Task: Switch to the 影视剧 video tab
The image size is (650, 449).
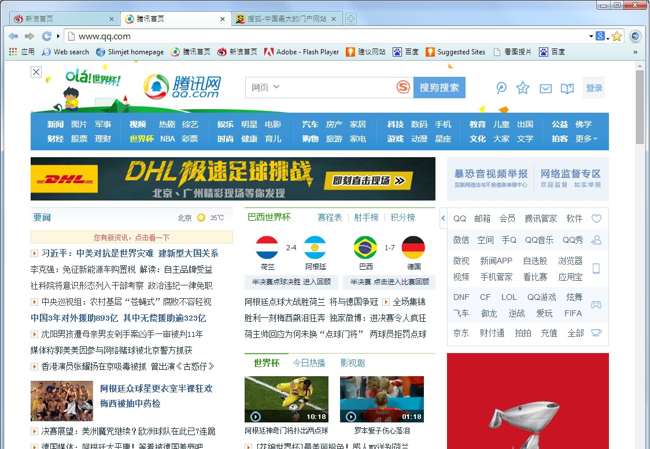Action: click(x=352, y=363)
